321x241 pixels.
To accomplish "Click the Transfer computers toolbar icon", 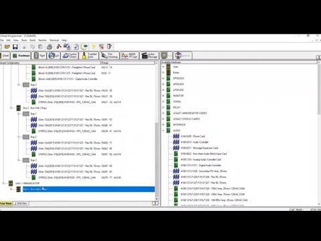I will point(67,47).
